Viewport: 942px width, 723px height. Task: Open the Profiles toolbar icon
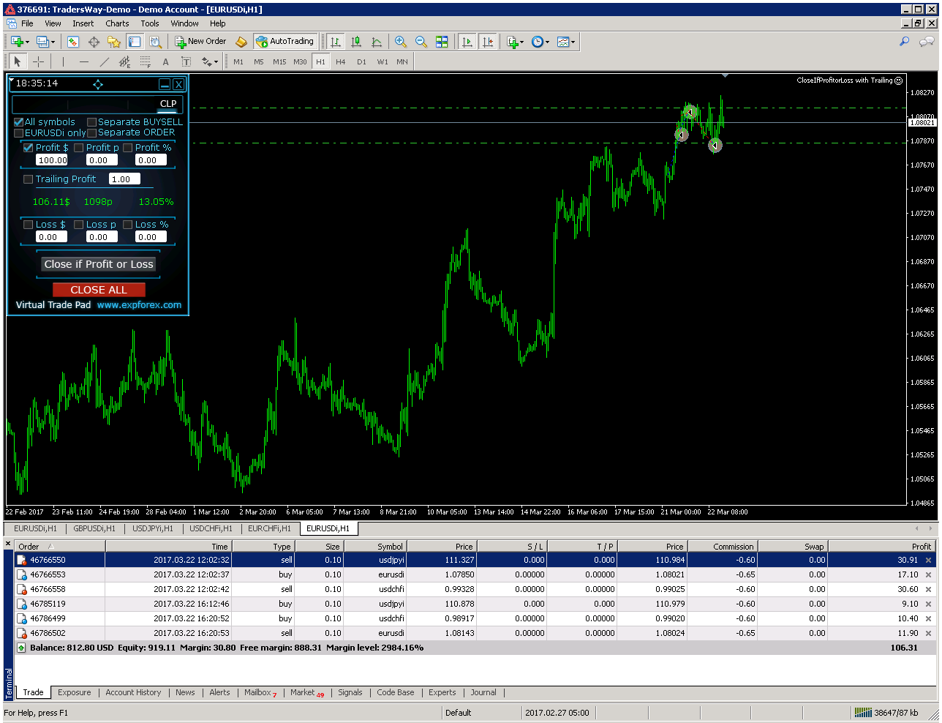point(43,42)
